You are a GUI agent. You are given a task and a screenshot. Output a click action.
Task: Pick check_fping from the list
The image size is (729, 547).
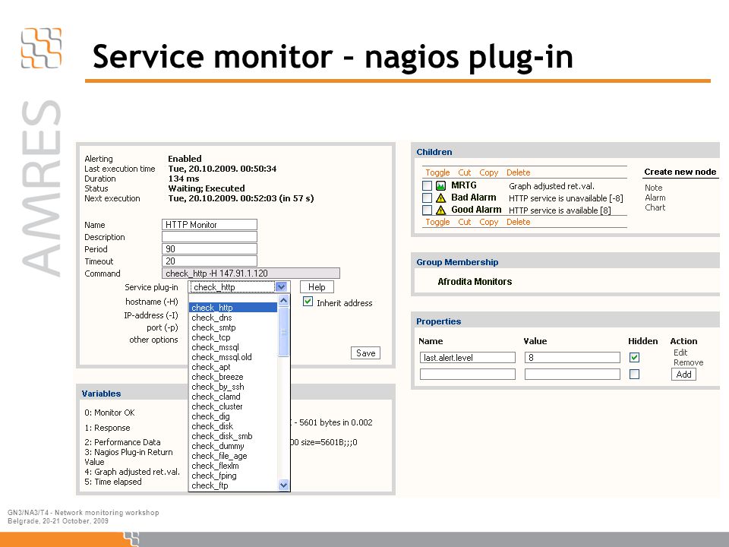233,476
